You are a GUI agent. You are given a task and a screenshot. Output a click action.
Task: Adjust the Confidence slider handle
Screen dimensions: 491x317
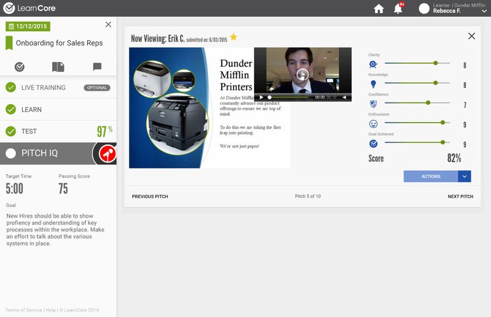point(428,102)
